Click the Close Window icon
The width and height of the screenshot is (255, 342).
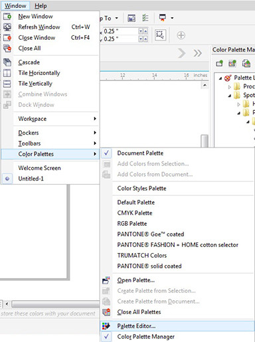click(x=7, y=38)
